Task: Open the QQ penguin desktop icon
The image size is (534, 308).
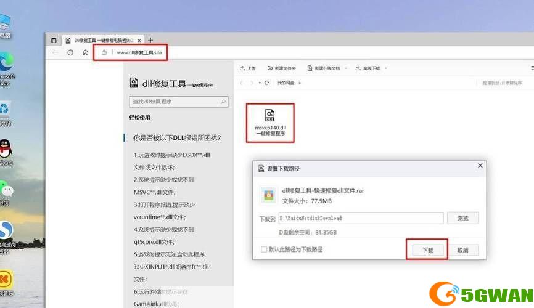Action: [6, 153]
